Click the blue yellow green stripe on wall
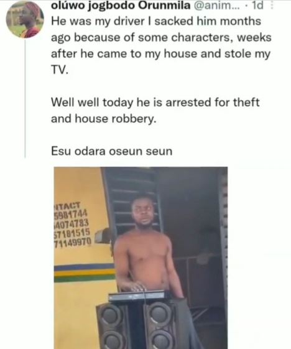 [85, 272]
